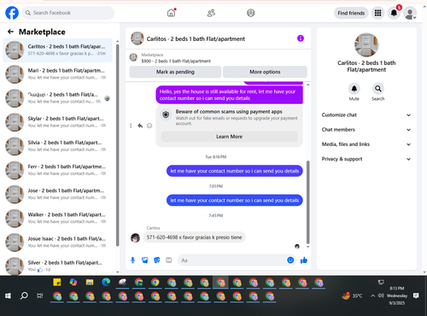Reply to scam warning message arrow
The height and width of the screenshot is (316, 427).
(140, 126)
